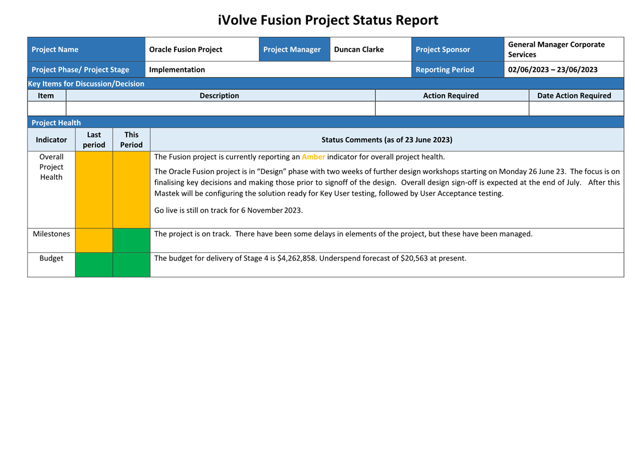Click the budget comment mentioning $4,262,858
The width and height of the screenshot is (635, 449).
click(310, 258)
